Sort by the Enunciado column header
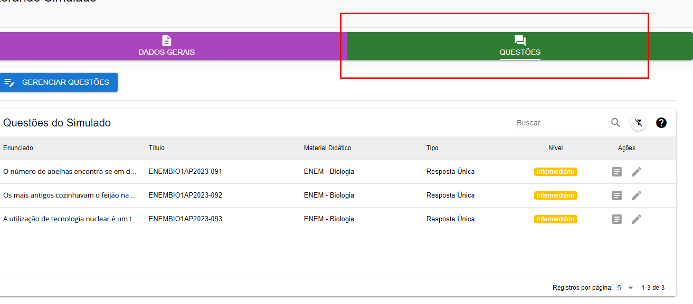The image size is (693, 304). click(18, 148)
